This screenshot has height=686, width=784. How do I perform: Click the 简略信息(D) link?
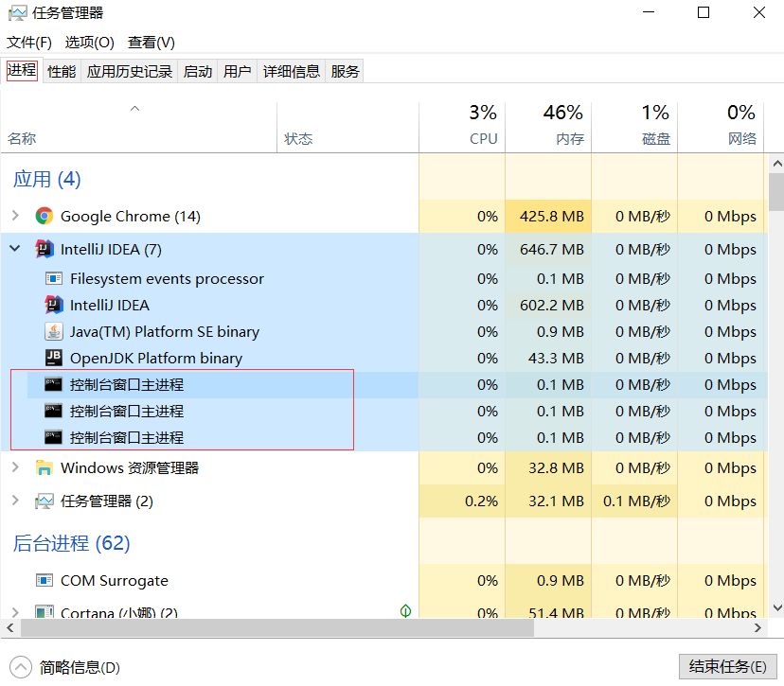coord(80,667)
